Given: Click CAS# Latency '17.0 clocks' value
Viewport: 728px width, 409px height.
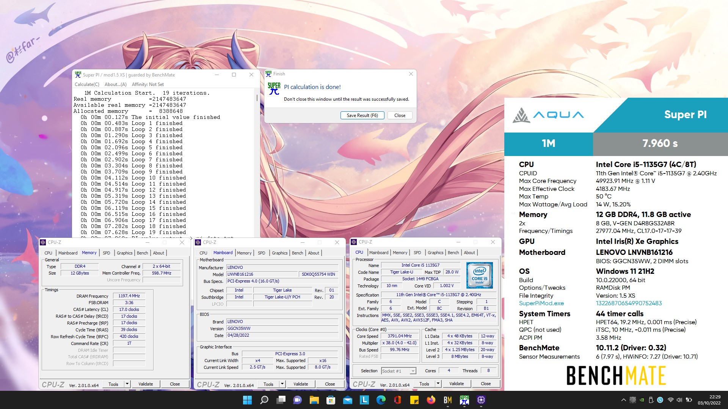Looking at the screenshot, I should point(129,309).
